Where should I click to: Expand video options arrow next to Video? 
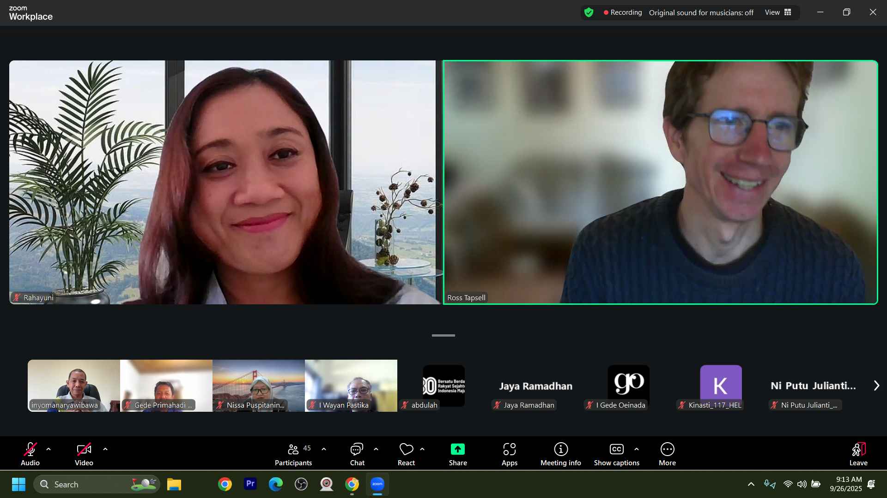point(105,449)
